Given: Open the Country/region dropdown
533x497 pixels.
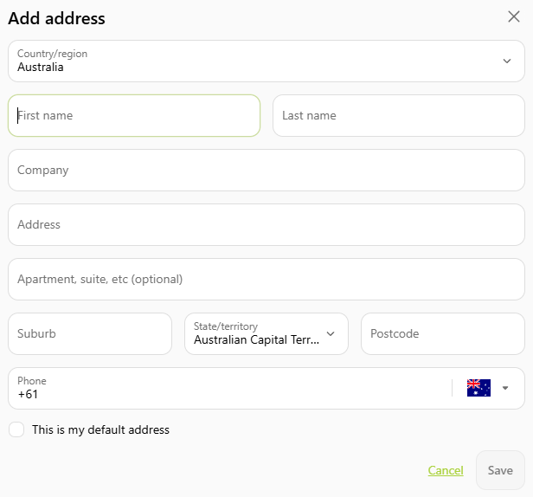Looking at the screenshot, I should tap(266, 61).
